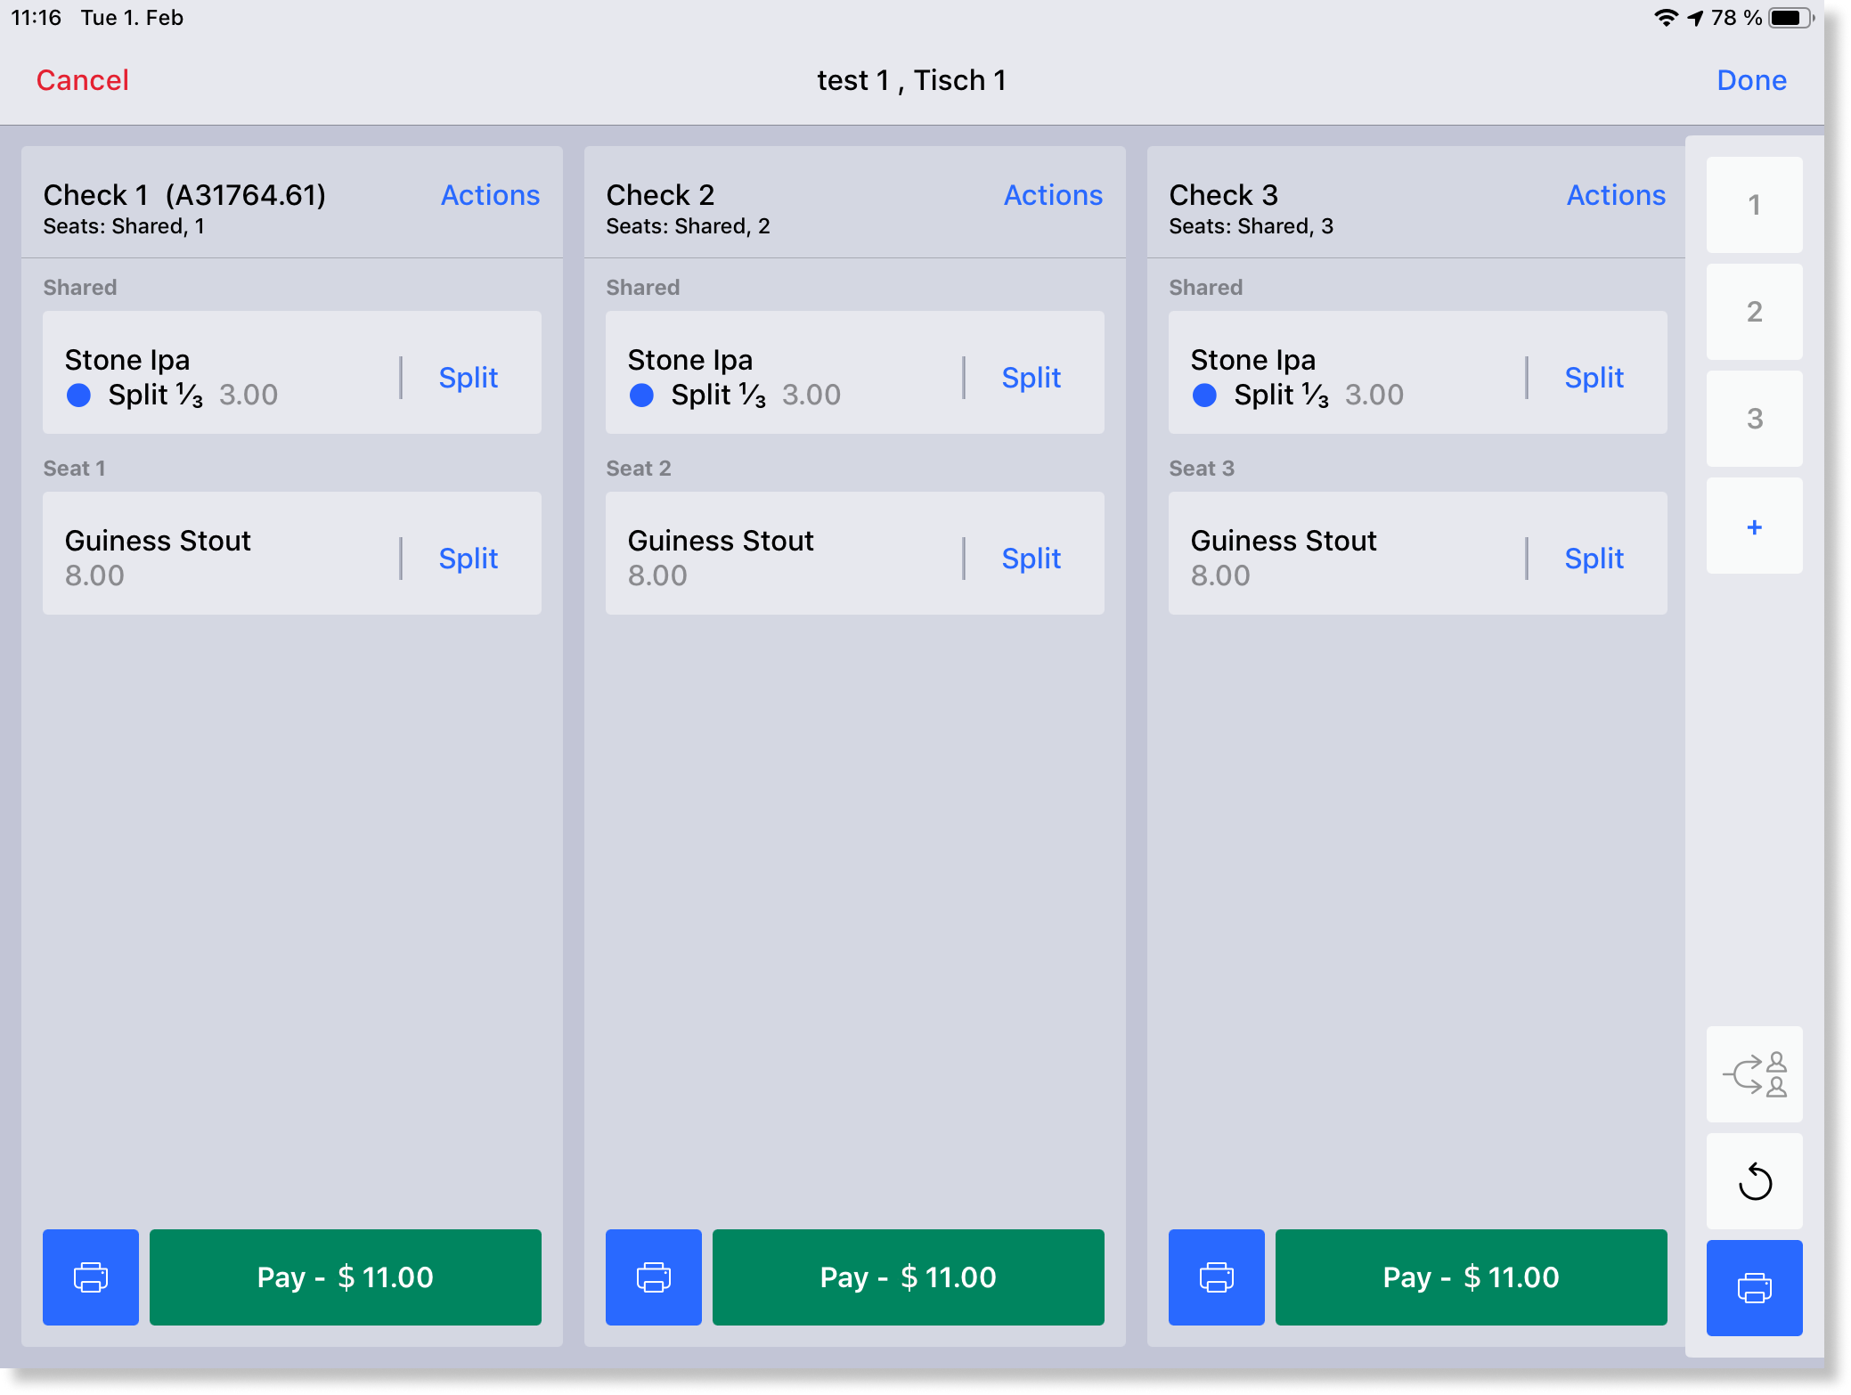Print all checks from the sidebar printer
Image resolution: width=1851 pixels, height=1395 pixels.
(1753, 1287)
